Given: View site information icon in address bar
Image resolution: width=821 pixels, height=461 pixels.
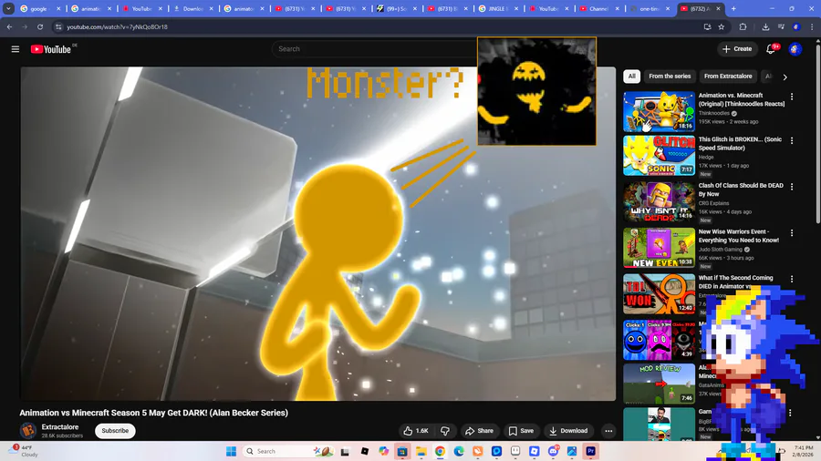Looking at the screenshot, I should pyautogui.click(x=58, y=26).
